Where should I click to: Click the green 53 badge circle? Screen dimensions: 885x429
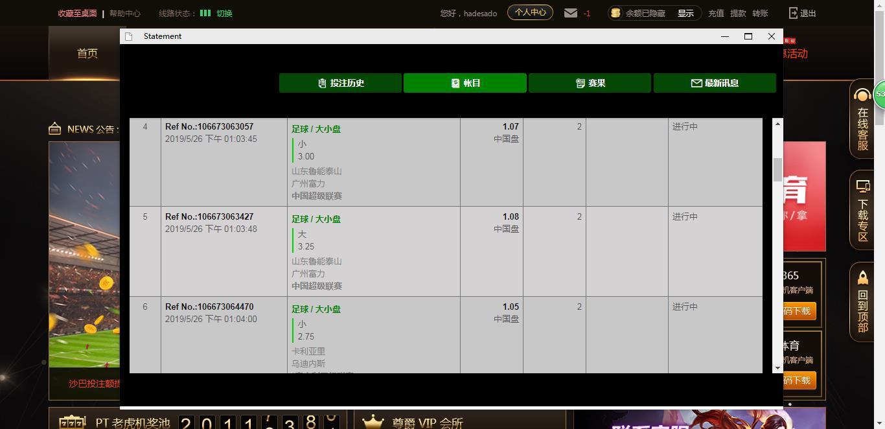click(x=880, y=95)
